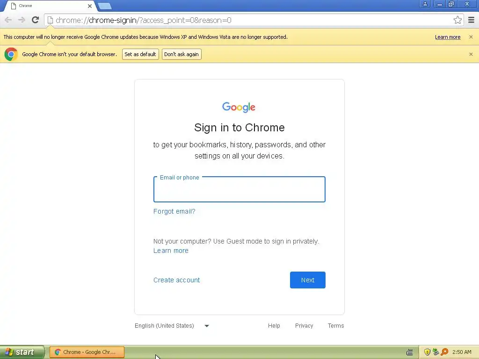
Task: Open Learn more about unsupported Windows
Action: (448, 37)
